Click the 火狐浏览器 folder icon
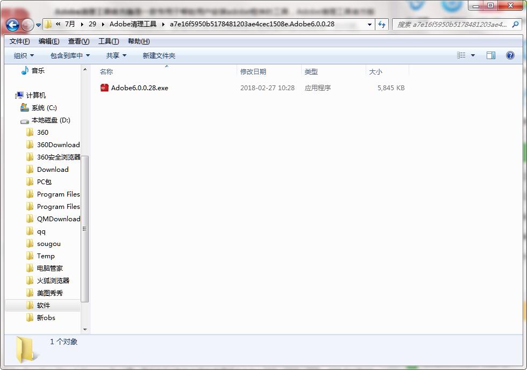This screenshot has width=527, height=370. 30,280
